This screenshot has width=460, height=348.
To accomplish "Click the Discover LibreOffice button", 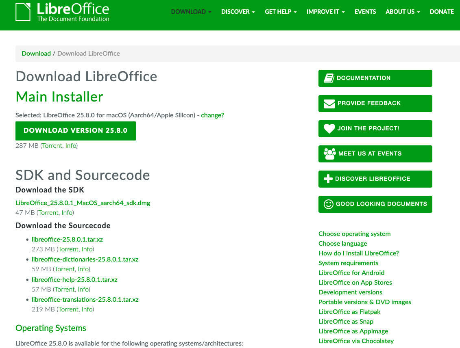I will pyautogui.click(x=375, y=179).
